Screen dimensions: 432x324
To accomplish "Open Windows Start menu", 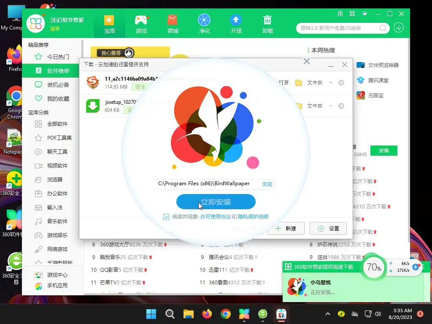I will tap(151, 314).
